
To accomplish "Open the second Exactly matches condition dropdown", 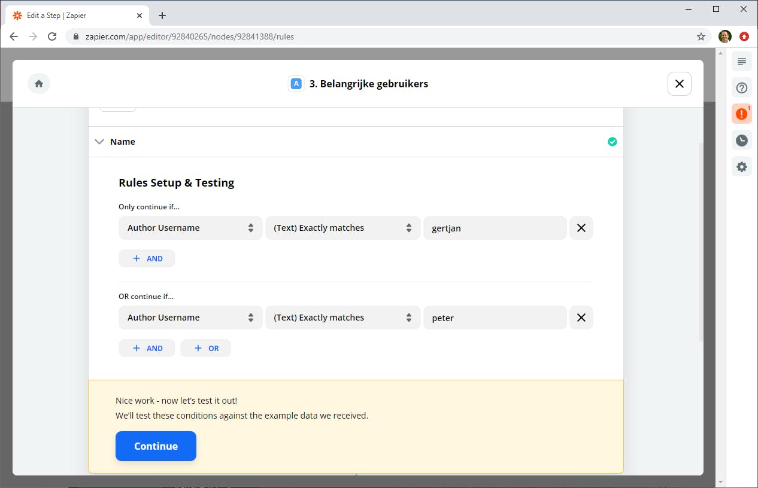I will tap(342, 318).
